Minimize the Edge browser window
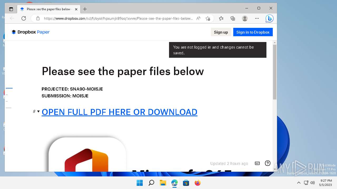337x189 pixels. click(247, 8)
